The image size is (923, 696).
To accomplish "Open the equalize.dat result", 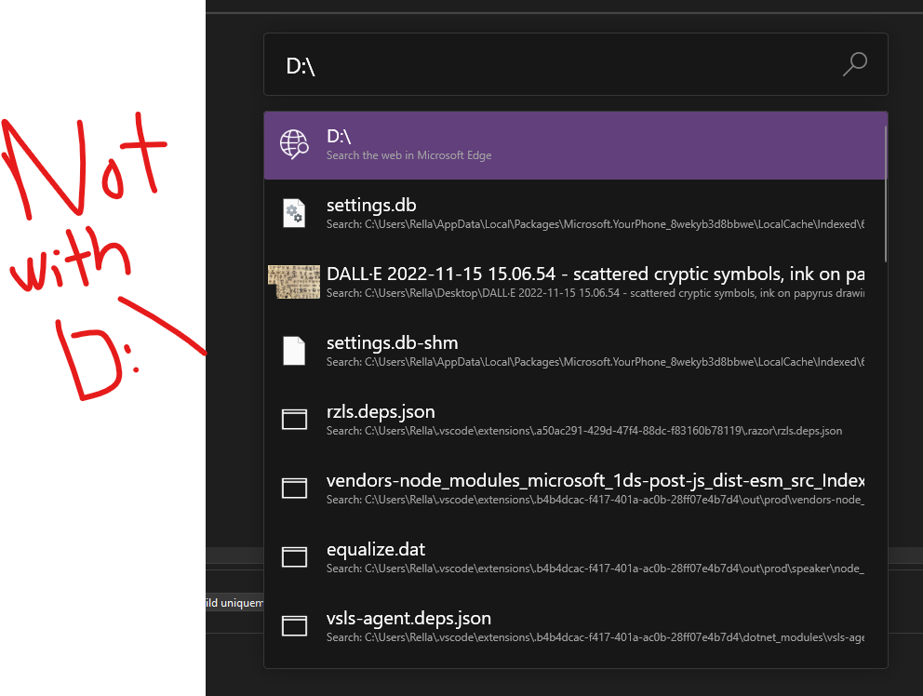I will [575, 558].
